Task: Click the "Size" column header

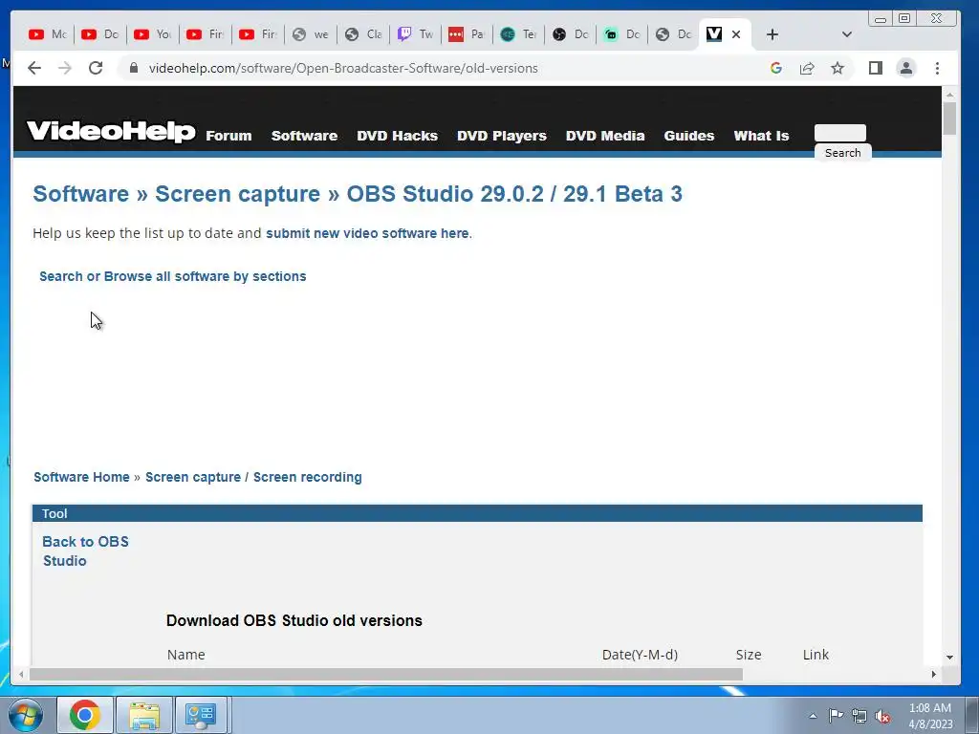Action: (749, 655)
